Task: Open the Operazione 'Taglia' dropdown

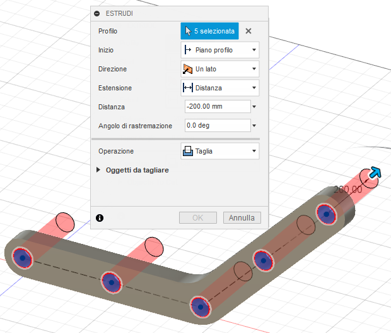Action: click(x=220, y=151)
